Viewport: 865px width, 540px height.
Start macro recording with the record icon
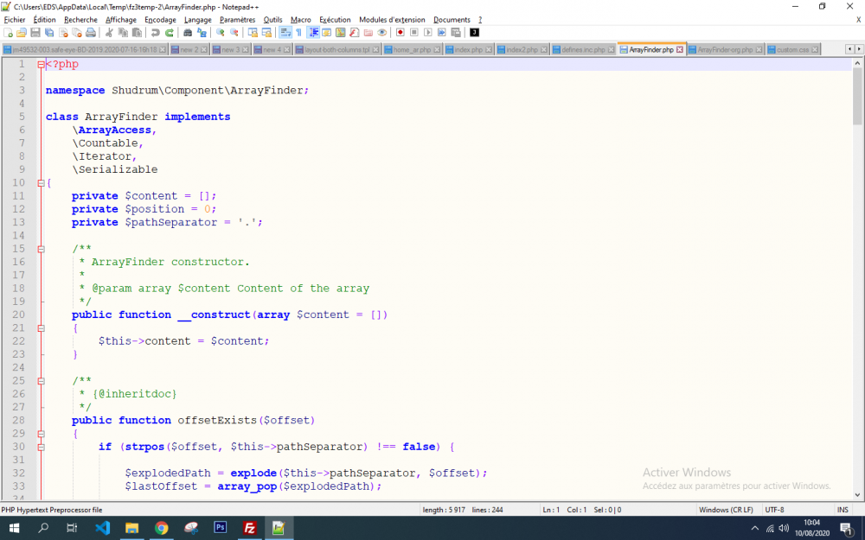click(x=400, y=33)
